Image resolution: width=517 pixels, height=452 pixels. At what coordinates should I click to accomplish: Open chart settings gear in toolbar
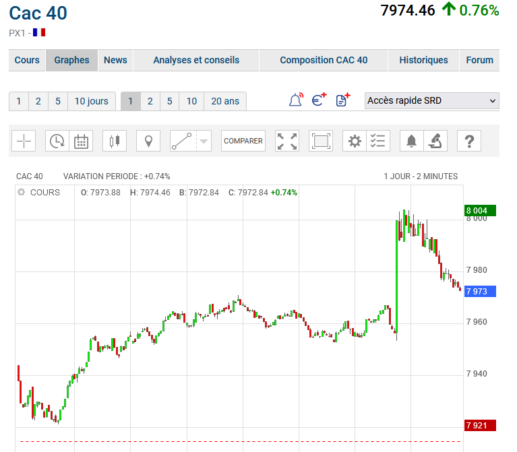point(355,141)
